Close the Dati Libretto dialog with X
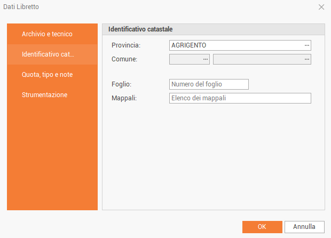The image size is (331, 238). pyautogui.click(x=321, y=7)
